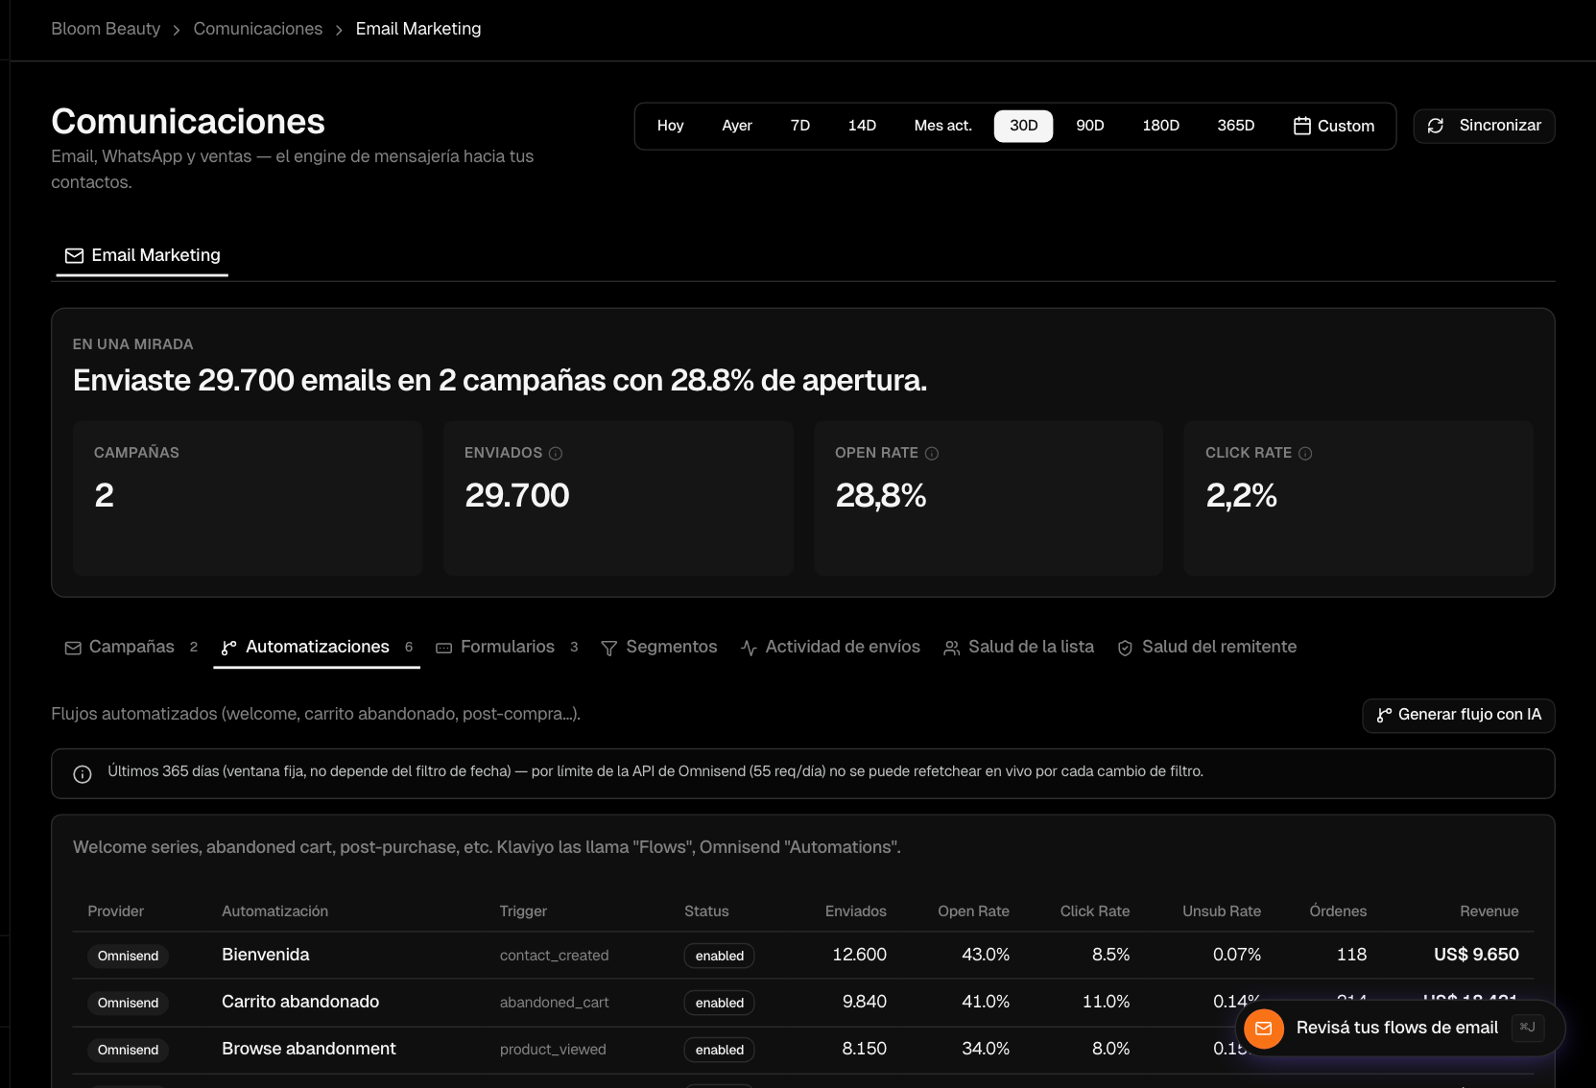Click the contact_created trigger text
Image resolution: width=1596 pixels, height=1088 pixels.
(554, 956)
